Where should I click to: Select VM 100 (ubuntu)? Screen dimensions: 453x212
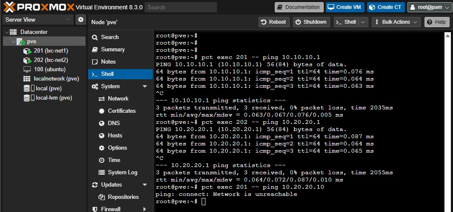coord(50,70)
